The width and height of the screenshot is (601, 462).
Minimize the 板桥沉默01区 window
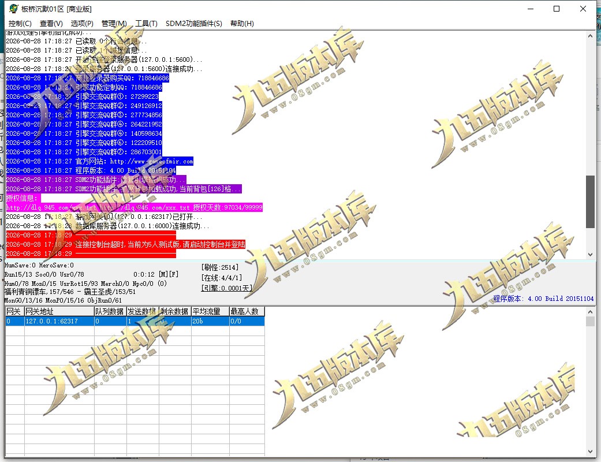(531, 9)
